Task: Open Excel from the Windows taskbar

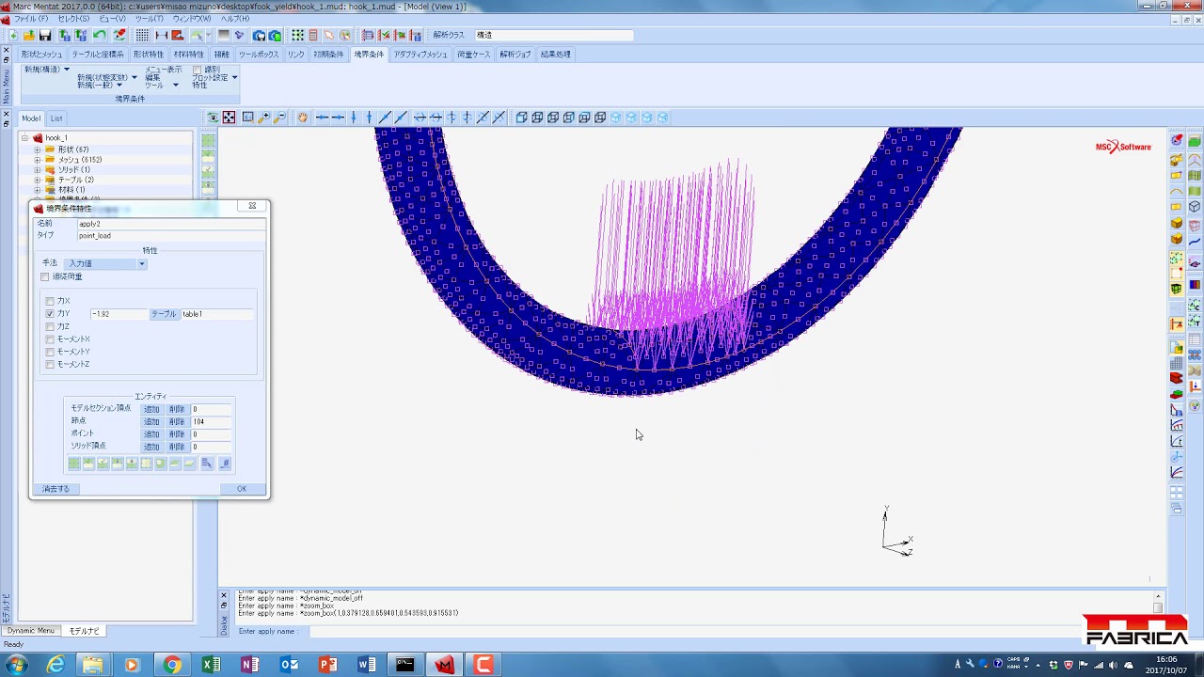Action: coord(211,665)
